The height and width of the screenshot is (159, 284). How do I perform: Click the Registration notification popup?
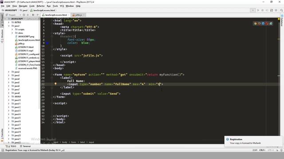click(253, 141)
